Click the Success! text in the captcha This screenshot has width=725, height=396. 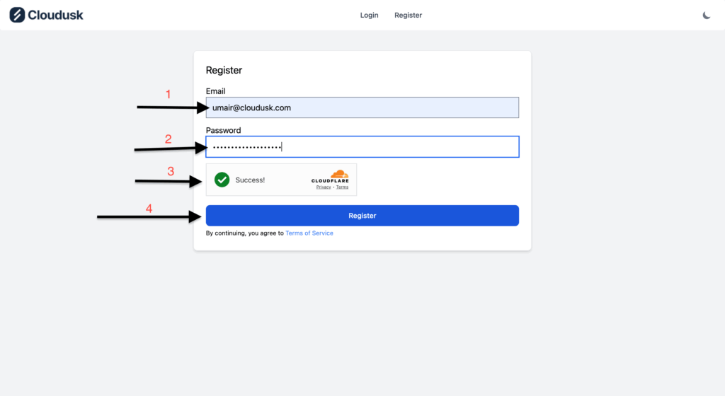[250, 180]
